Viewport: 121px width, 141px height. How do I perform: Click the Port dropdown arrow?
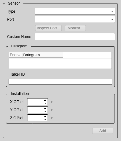pos(112,19)
